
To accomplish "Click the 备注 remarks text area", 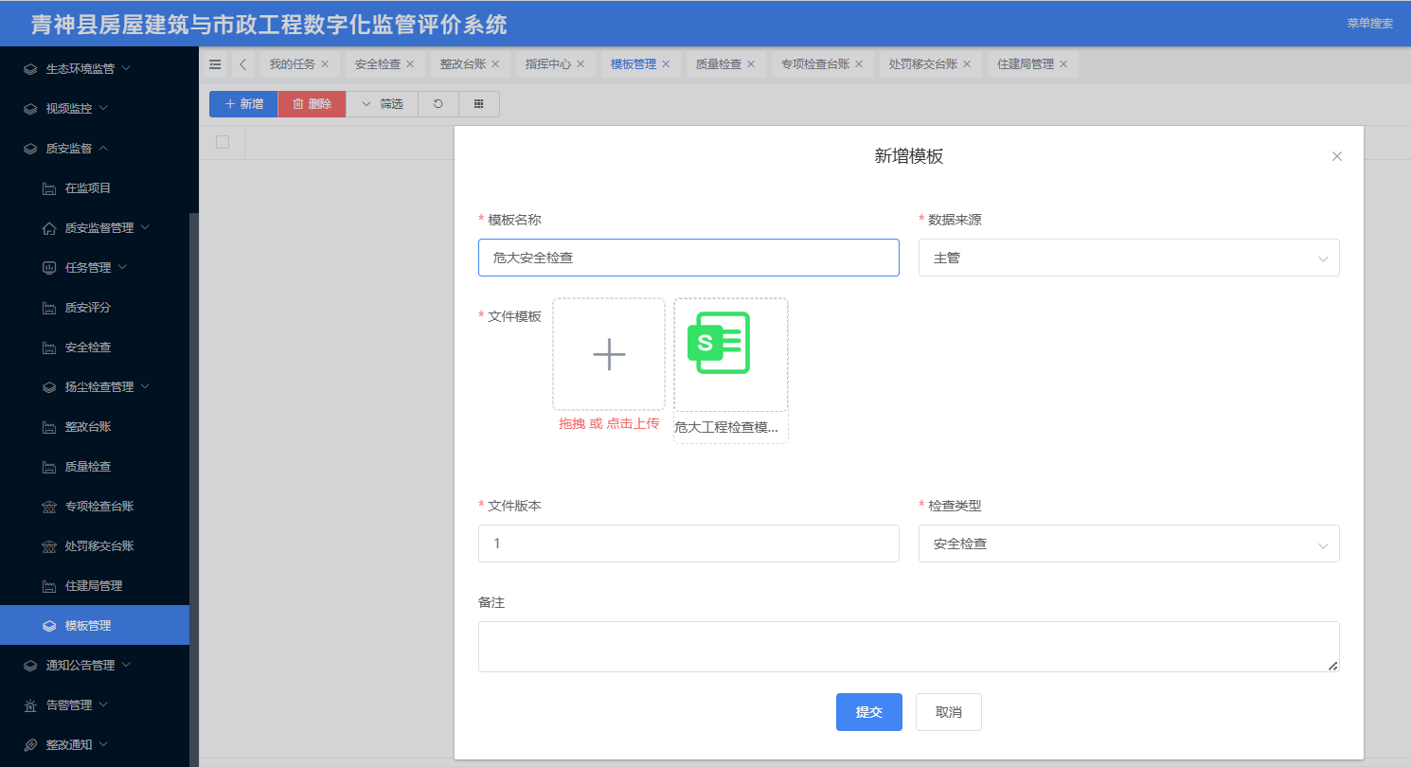I will point(907,647).
